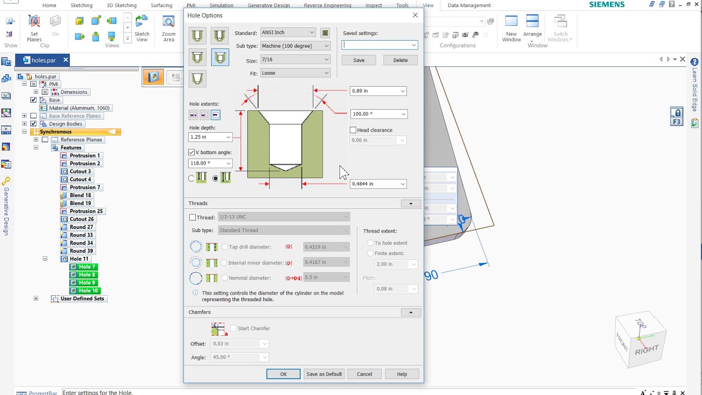Open the Hole depth dropdown (1.25 in)

(228, 137)
